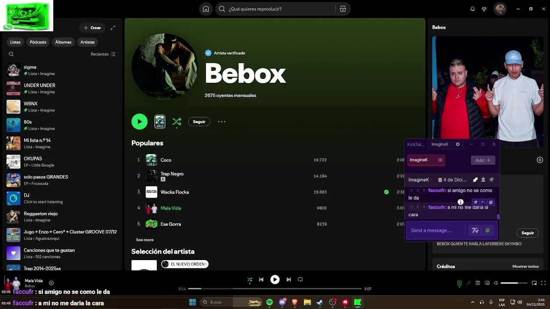The width and height of the screenshot is (550, 309).
Task: Open the playback queue
Action: pyautogui.click(x=478, y=283)
